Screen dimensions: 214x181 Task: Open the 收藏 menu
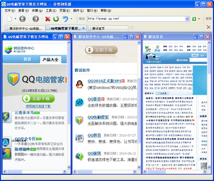pyautogui.click(x=37, y=10)
